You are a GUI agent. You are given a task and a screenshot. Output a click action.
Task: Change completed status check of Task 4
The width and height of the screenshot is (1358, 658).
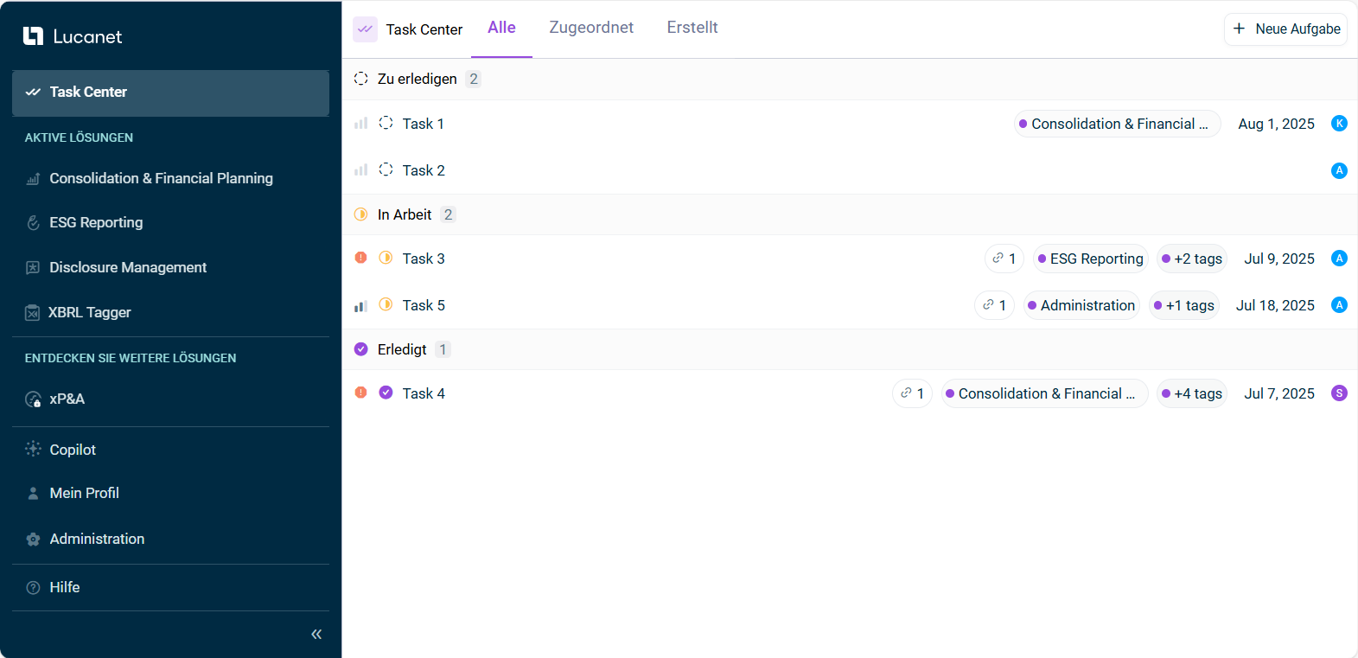pyautogui.click(x=386, y=393)
